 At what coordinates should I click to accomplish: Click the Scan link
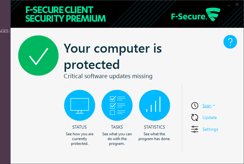coord(207,106)
